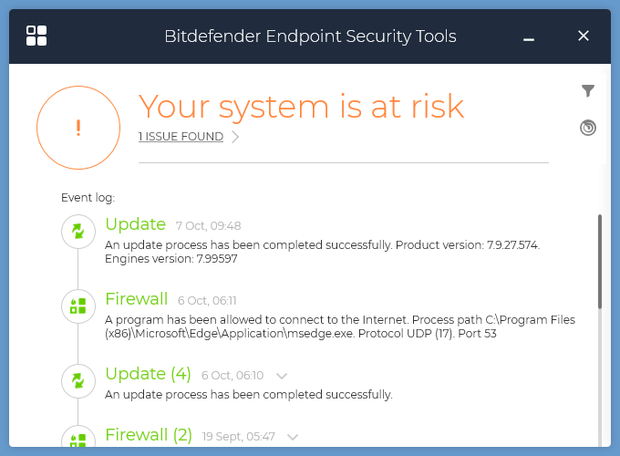The width and height of the screenshot is (620, 456).
Task: Close the Bitdefender Endpoint Security Tools window
Action: click(x=584, y=36)
